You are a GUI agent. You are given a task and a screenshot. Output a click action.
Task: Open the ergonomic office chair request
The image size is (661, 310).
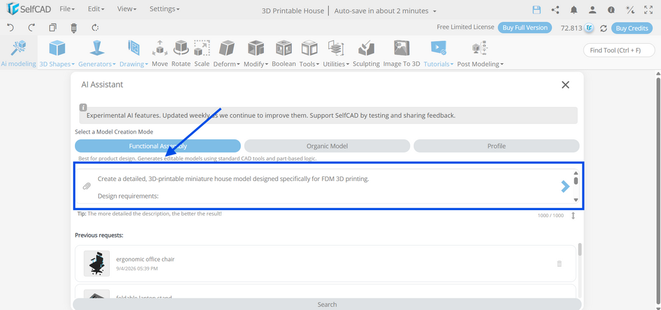(325, 264)
